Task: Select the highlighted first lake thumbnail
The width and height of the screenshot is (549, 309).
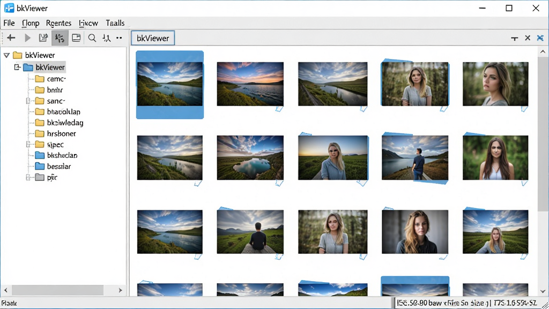Action: point(170,84)
